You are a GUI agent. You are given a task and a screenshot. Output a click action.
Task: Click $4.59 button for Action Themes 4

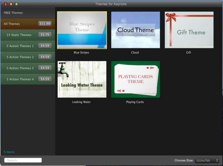point(45,79)
